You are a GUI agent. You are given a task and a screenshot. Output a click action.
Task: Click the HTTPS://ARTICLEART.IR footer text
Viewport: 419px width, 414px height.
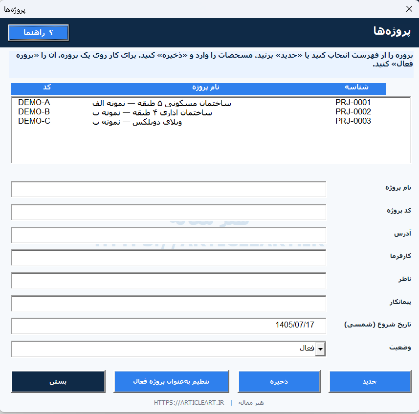[x=189, y=403]
